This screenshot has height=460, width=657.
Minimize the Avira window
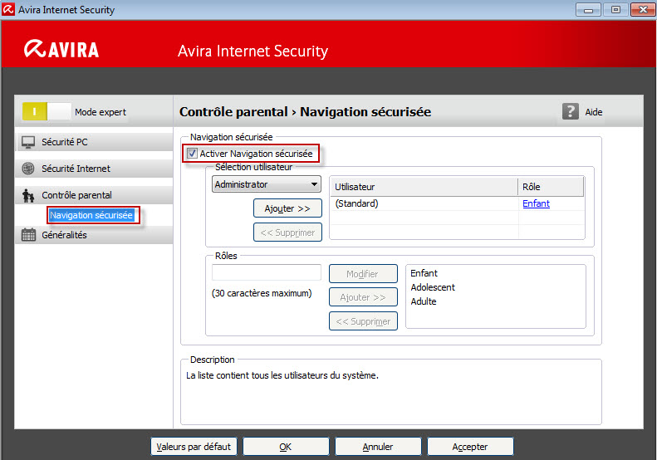[x=588, y=9]
